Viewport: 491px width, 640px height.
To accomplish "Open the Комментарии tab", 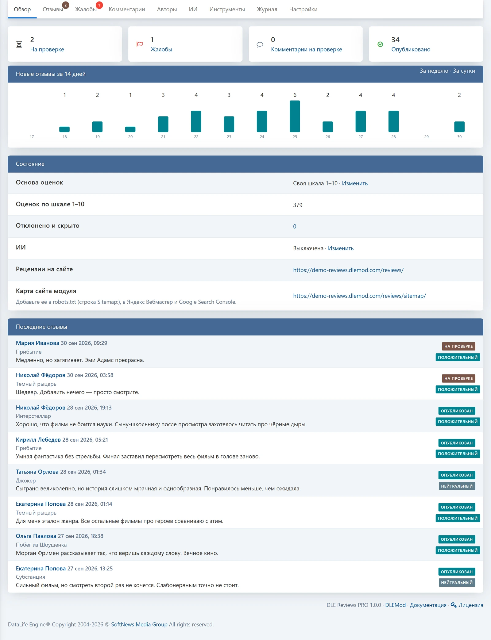I will [x=127, y=9].
